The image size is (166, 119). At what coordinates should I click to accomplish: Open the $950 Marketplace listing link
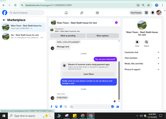pyautogui.click(x=67, y=31)
